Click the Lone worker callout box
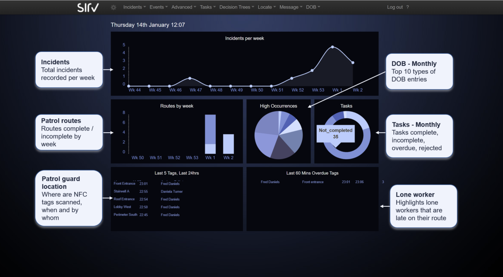Image resolution: width=503 pixels, height=277 pixels. pos(423,206)
